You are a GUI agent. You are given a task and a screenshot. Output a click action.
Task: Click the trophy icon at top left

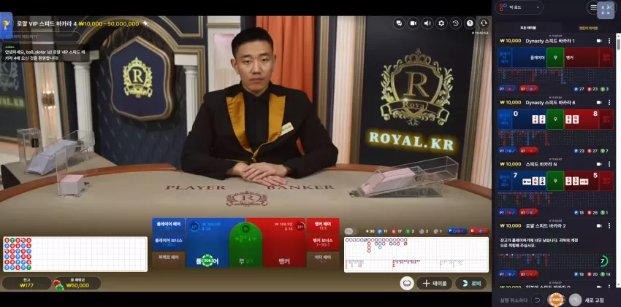click(6, 24)
